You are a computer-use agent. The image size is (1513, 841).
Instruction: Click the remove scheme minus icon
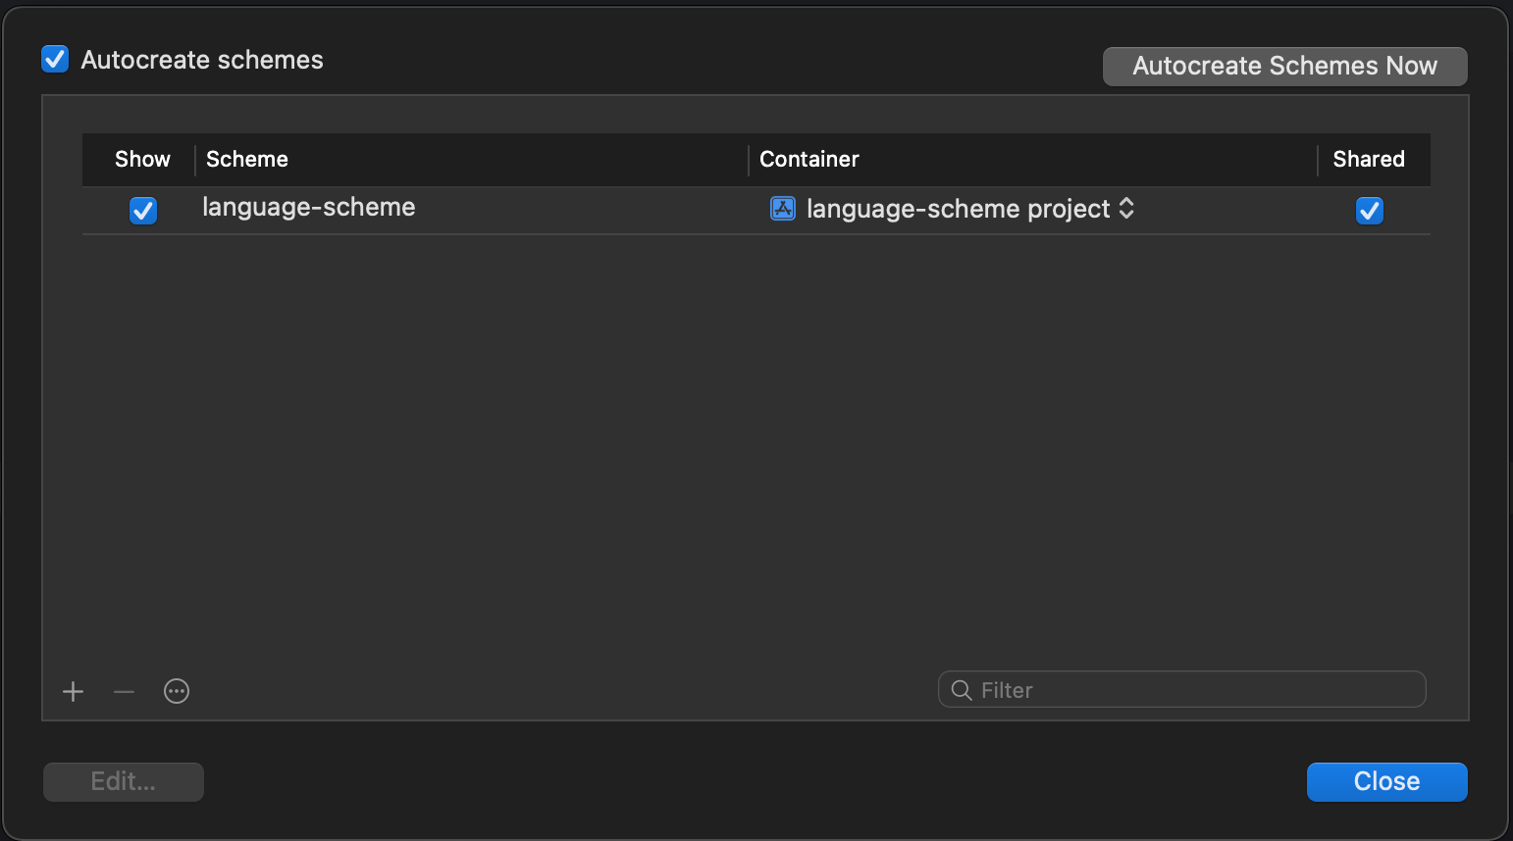pos(124,692)
